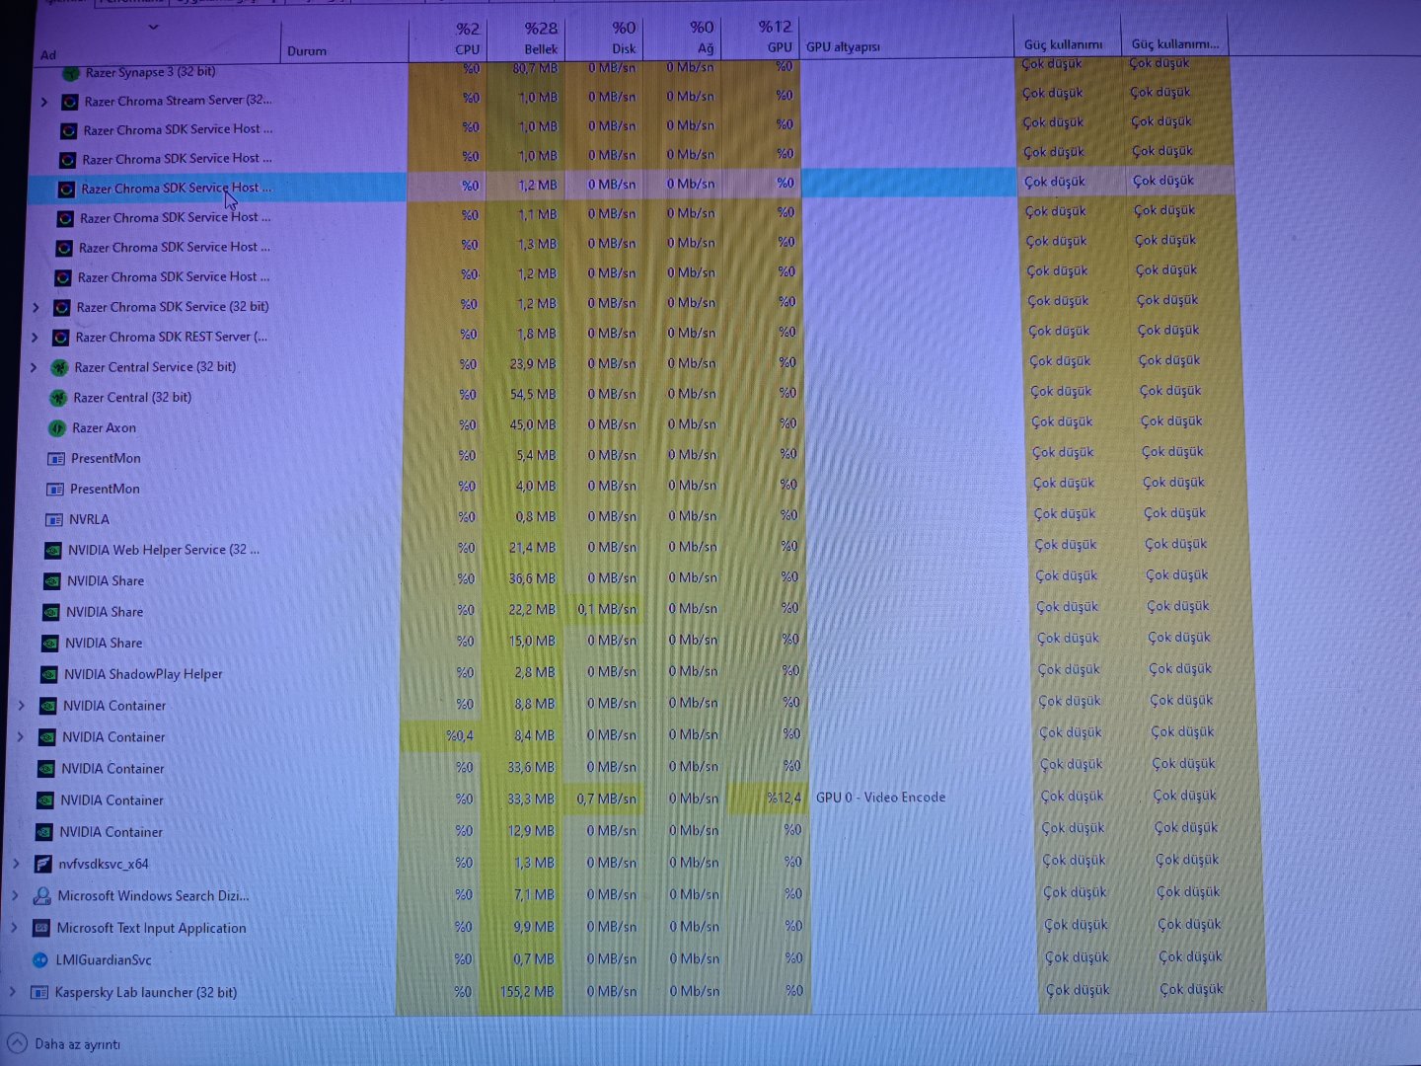Image resolution: width=1421 pixels, height=1066 pixels.
Task: Click the 'GPU 0 - Video Encode' cell
Action: 880,798
